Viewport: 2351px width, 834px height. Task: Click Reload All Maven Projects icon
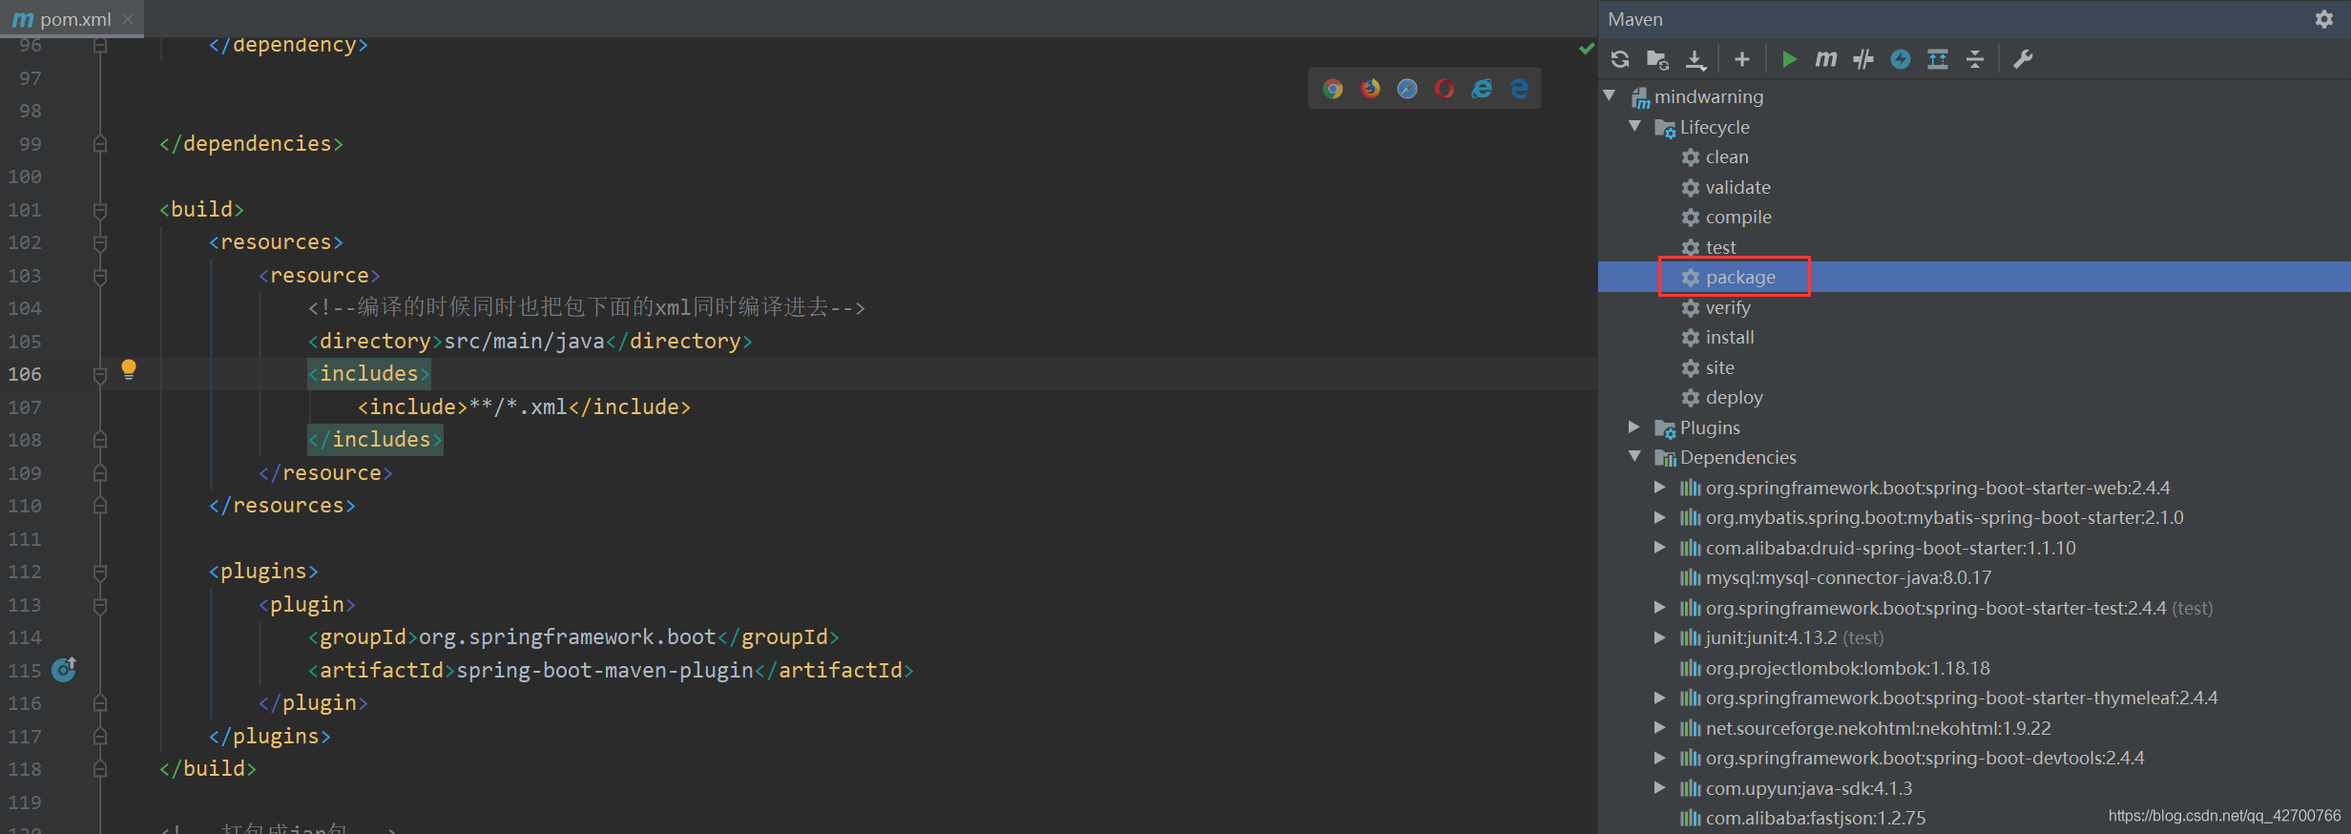1620,59
